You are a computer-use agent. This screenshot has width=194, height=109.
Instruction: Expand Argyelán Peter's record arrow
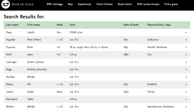click(186, 40)
